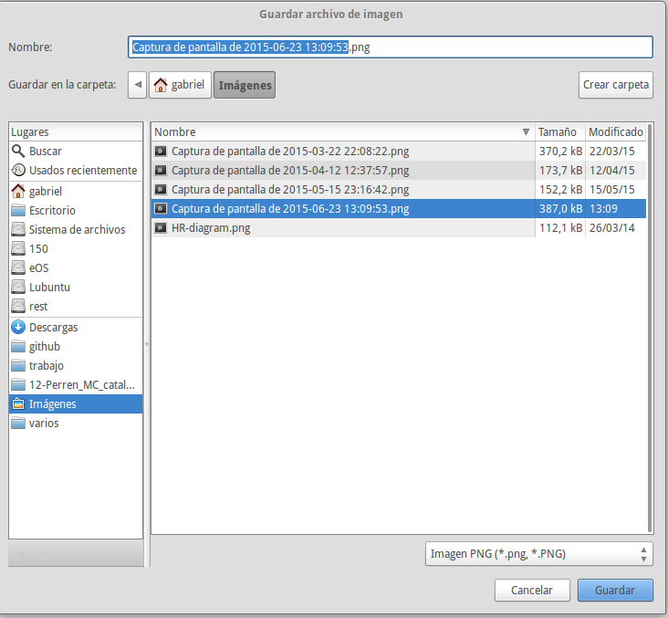Click the HR-diagram.png file icon
The width and height of the screenshot is (668, 618).
161,227
